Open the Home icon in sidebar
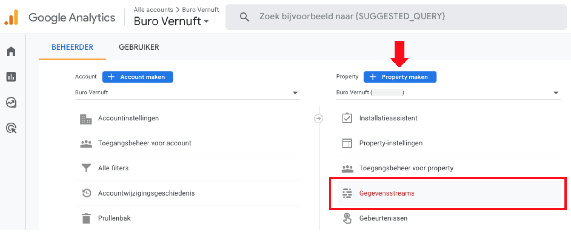This screenshot has width=571, height=233. coord(11,51)
